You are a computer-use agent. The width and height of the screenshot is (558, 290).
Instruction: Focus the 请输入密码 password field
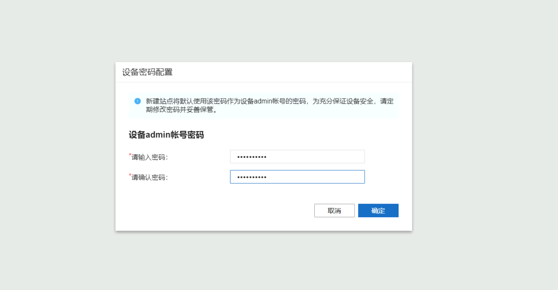[297, 157]
